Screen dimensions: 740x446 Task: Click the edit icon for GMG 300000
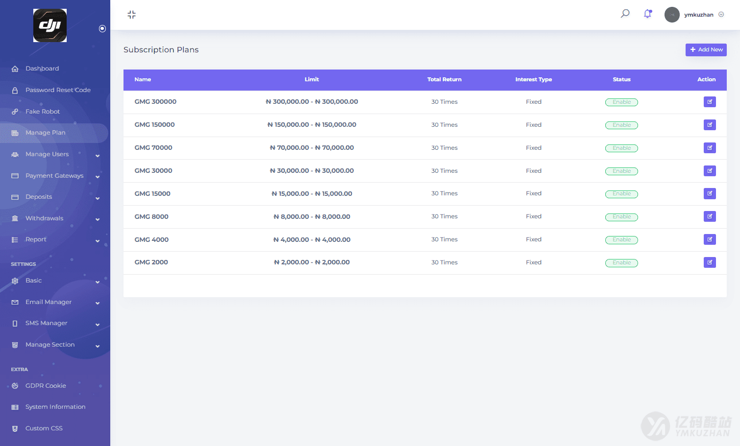(x=709, y=102)
